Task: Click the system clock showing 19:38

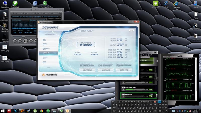Action: pos(195,111)
